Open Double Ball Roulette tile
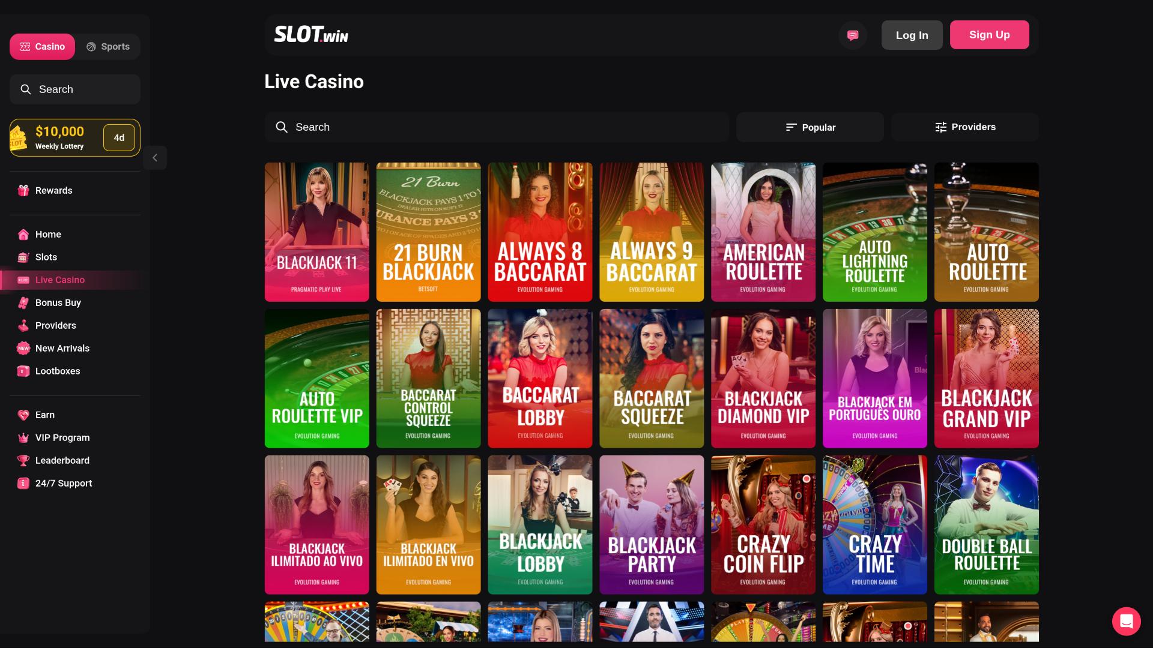 coord(987,525)
